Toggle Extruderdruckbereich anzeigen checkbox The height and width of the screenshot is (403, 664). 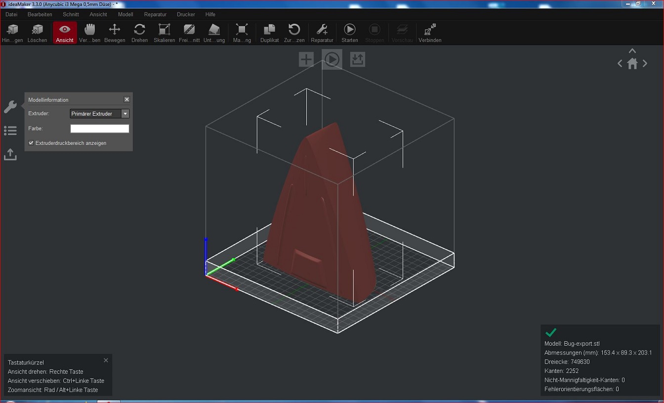pyautogui.click(x=31, y=143)
